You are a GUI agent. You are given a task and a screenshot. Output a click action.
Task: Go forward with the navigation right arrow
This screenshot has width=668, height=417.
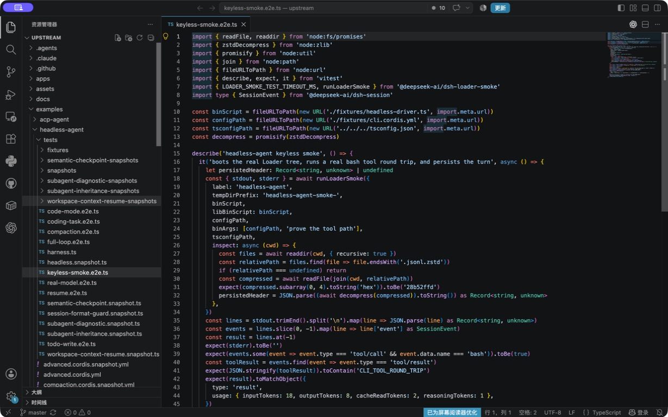pos(213,8)
